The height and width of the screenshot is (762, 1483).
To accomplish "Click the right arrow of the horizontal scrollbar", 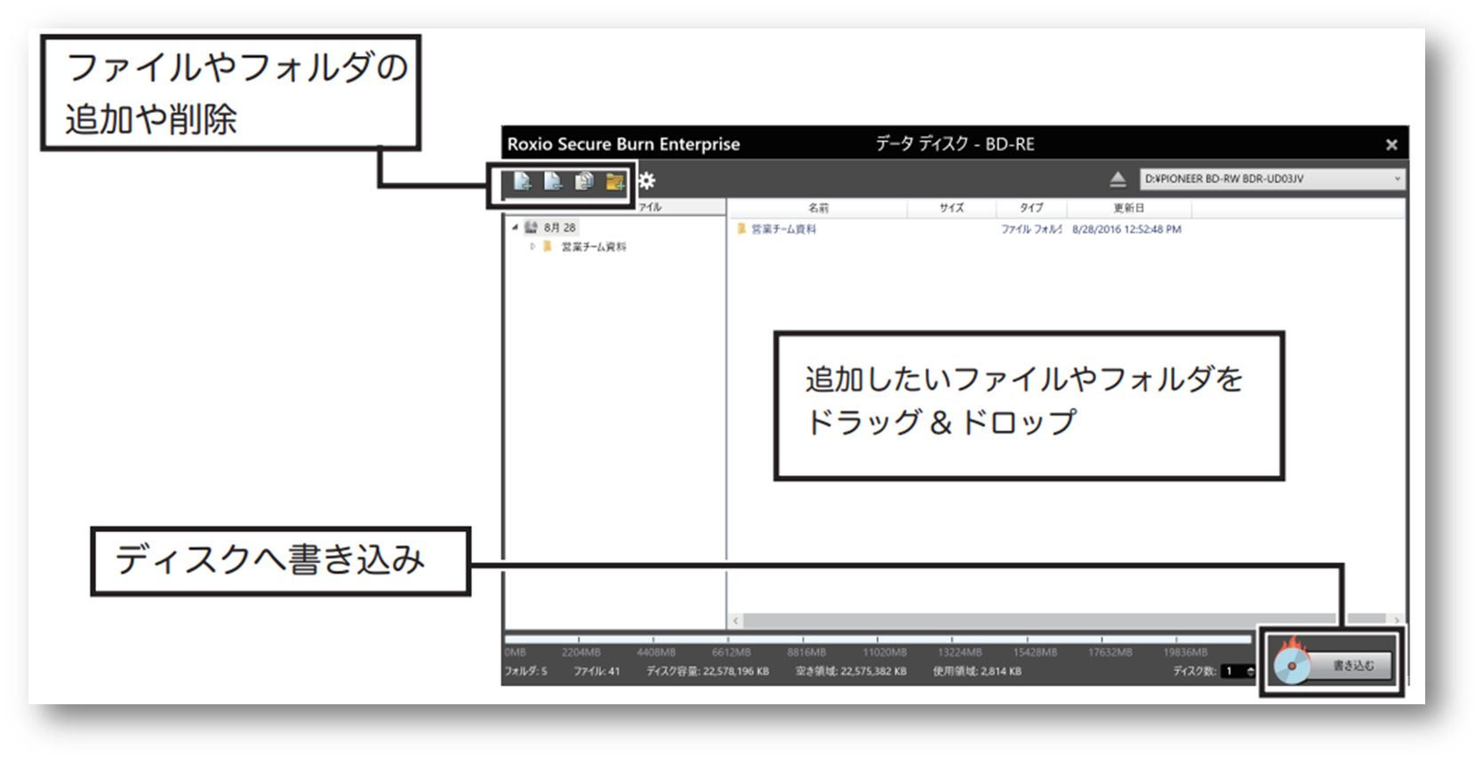I will click(x=1397, y=620).
